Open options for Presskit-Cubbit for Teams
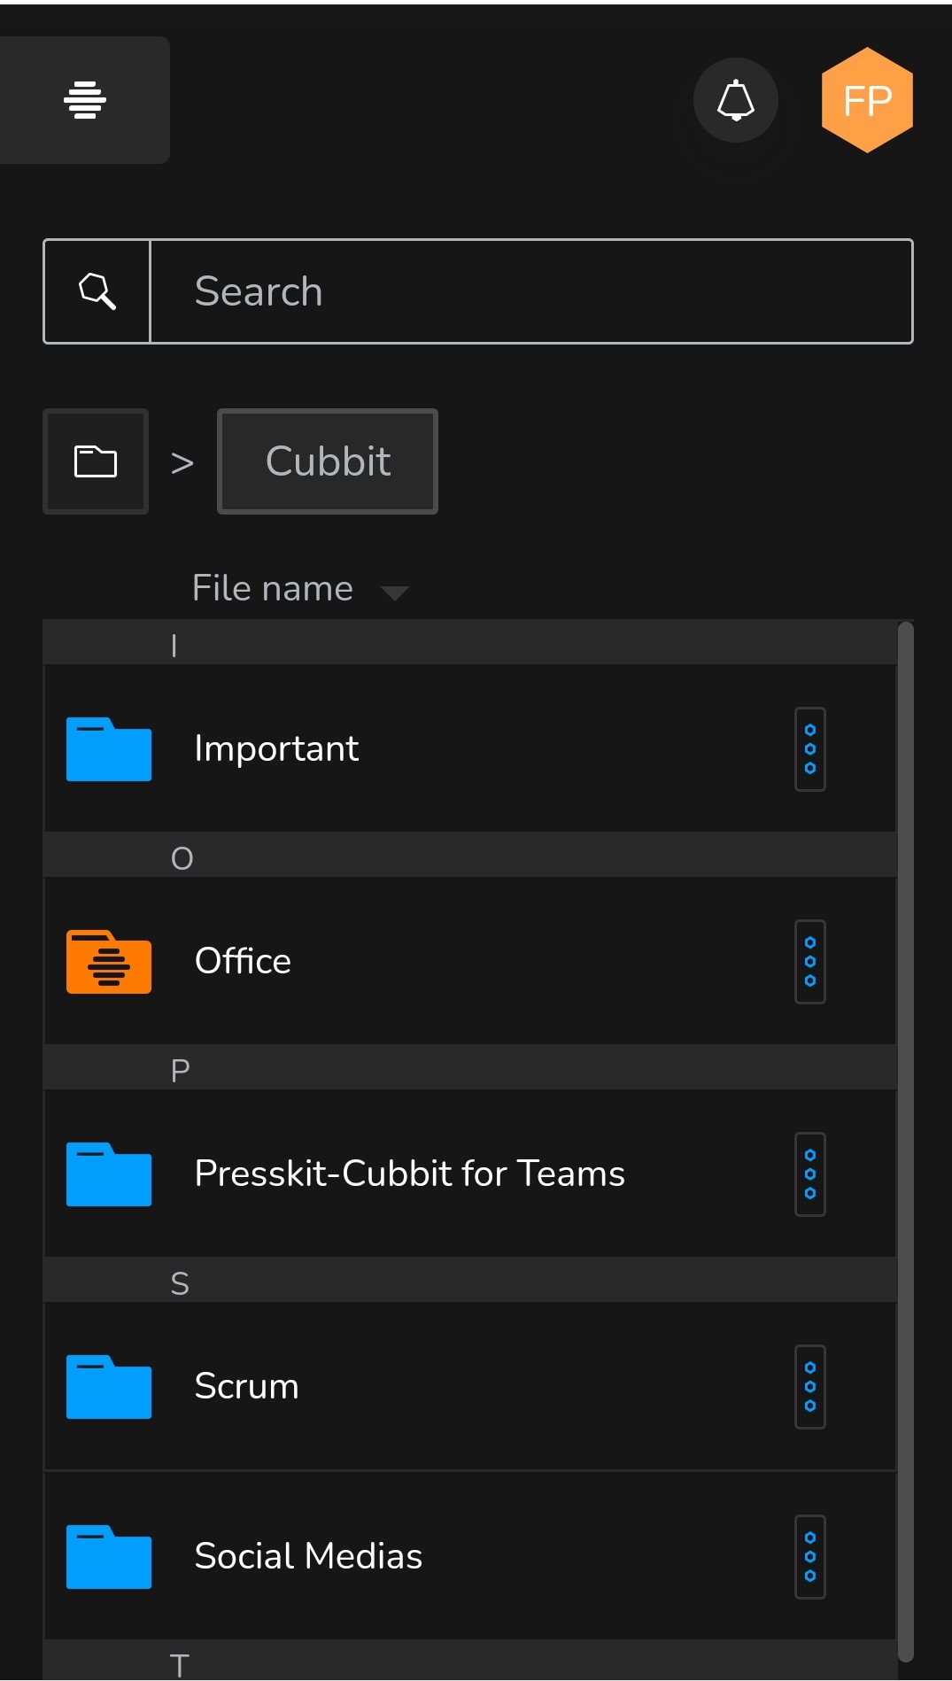Screen dimensions: 952x1681 809,1174
